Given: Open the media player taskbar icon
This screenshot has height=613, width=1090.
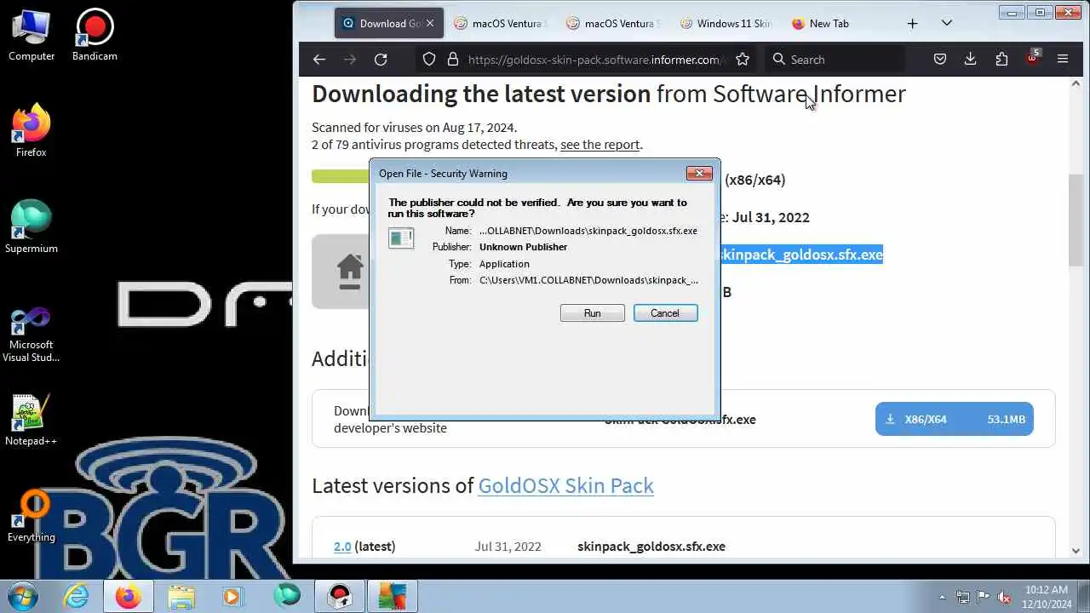Looking at the screenshot, I should (x=233, y=595).
